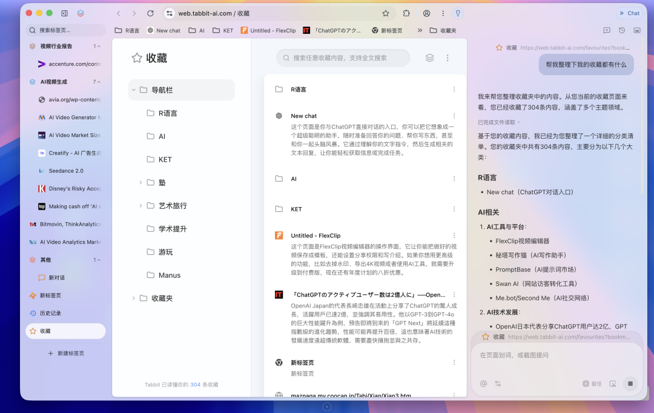
Task: Open the New chat bookmark in bookmarks bar
Action: click(x=164, y=30)
